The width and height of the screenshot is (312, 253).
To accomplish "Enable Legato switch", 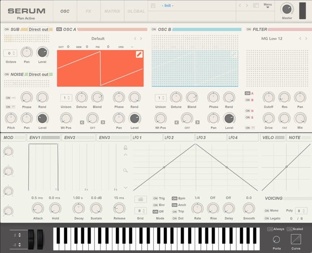I will (266, 218).
